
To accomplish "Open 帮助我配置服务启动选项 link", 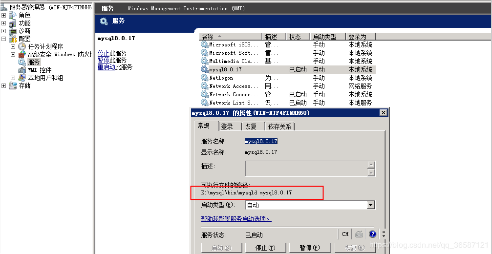I will pos(236,218).
